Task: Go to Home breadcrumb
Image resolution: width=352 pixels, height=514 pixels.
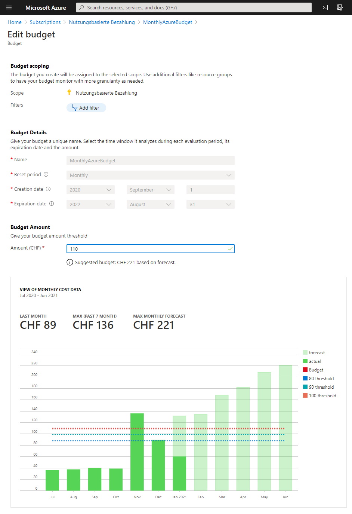Action: click(x=15, y=22)
